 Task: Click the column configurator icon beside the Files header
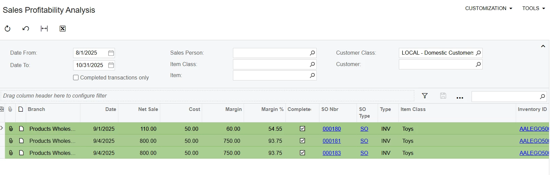pyautogui.click(x=2, y=109)
